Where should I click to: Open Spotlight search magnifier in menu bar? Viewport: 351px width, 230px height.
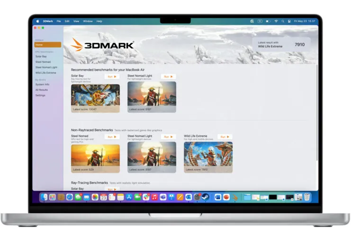tap(283, 21)
